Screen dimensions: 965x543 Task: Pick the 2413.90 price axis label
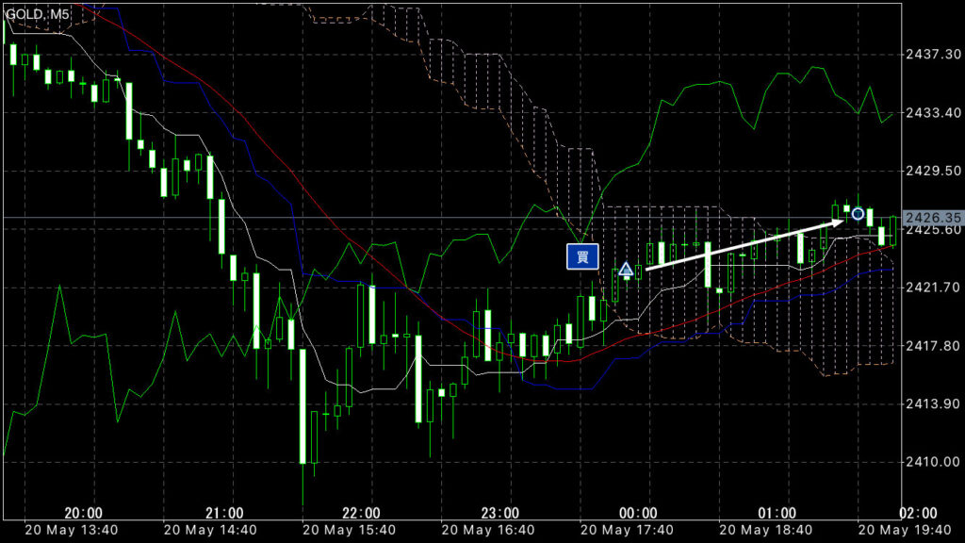[933, 403]
